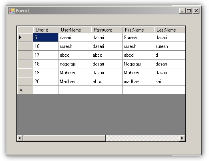Screen dimensions: 209x161
Task: Select entire row of UserId 20 by row header
Action: [x=25, y=81]
